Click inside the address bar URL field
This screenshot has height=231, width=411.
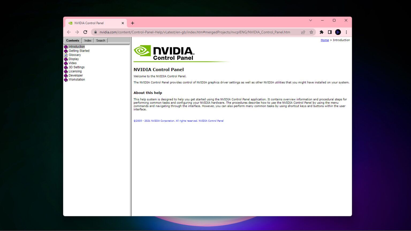click(187, 32)
